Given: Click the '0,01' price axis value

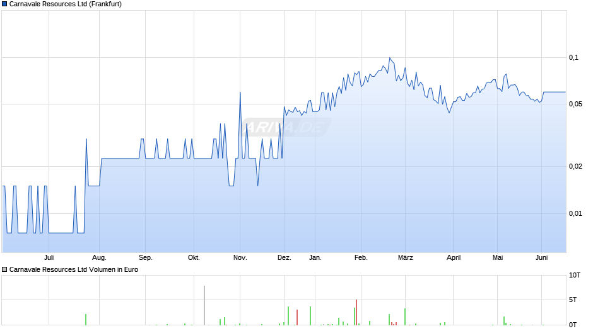Looking at the screenshot, I should pyautogui.click(x=575, y=213).
